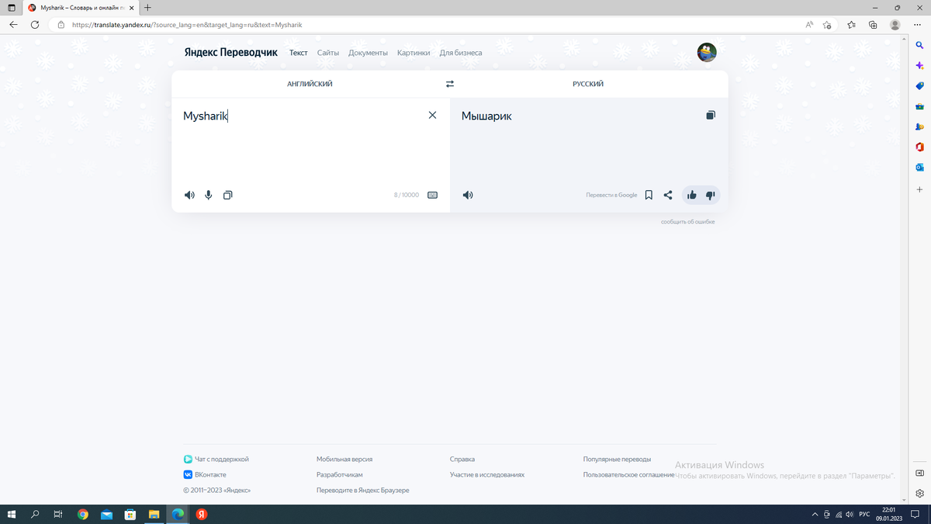
Task: Copy the translated text
Action: point(711,115)
